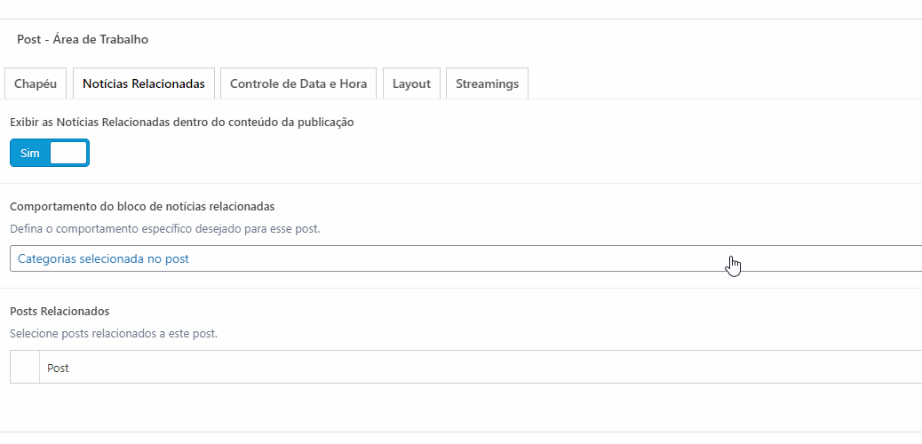Open the Chapéu tab
This screenshot has height=444, width=922.
36,83
